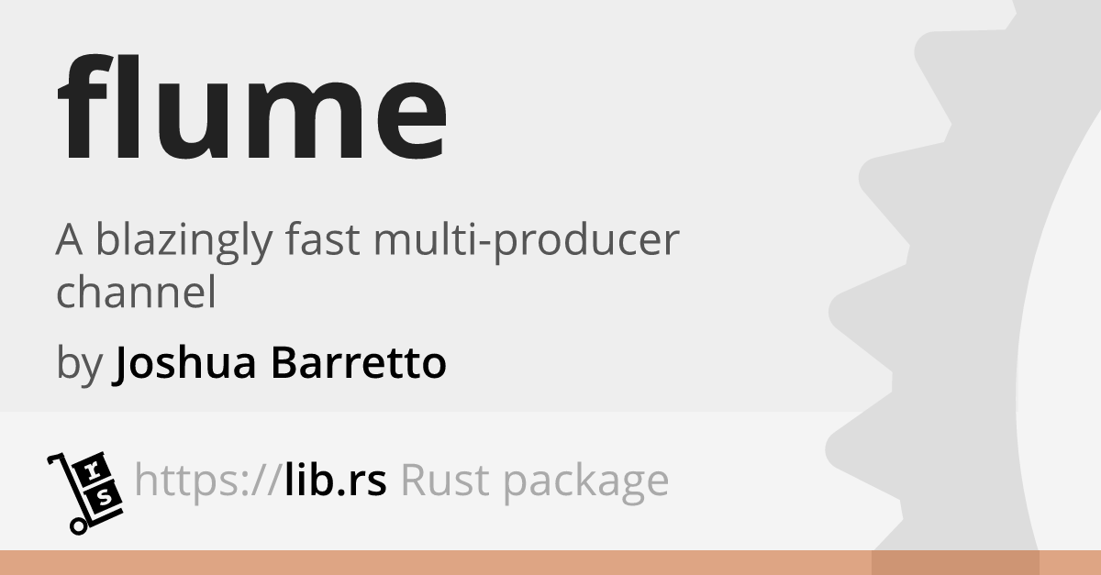Click the first name 'Joshua'
The image size is (1101, 575).
coord(185,364)
